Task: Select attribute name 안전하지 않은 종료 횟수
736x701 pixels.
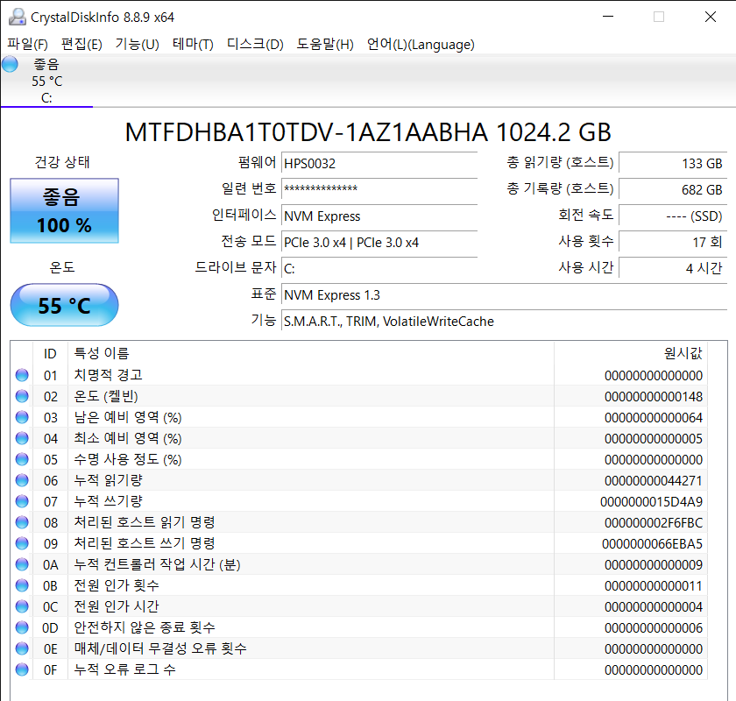Action: (145, 627)
